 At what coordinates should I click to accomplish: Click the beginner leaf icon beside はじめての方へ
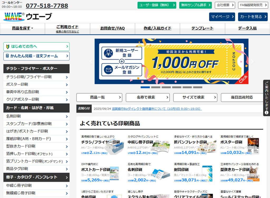point(8,47)
